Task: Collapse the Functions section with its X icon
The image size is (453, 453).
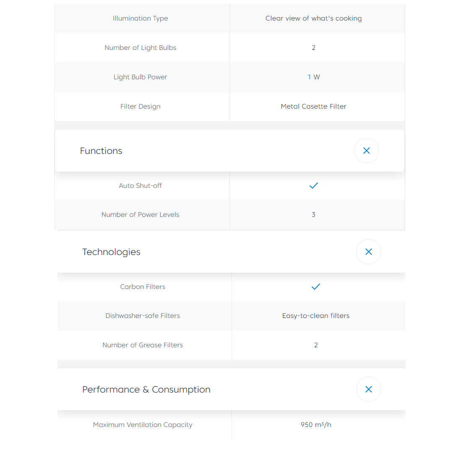Action: click(x=366, y=151)
